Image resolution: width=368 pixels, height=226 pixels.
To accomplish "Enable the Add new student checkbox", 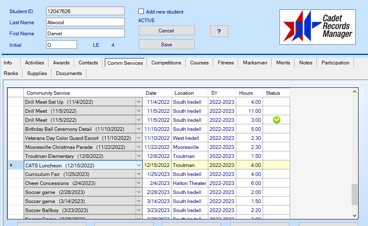I will [141, 12].
